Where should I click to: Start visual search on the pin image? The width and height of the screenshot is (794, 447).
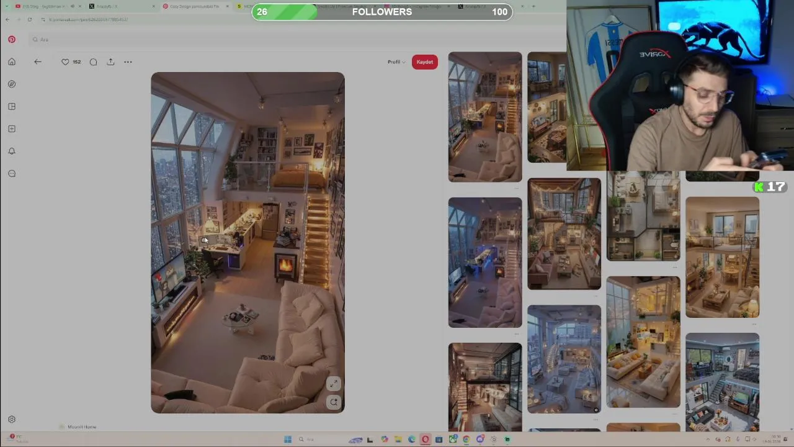[334, 402]
